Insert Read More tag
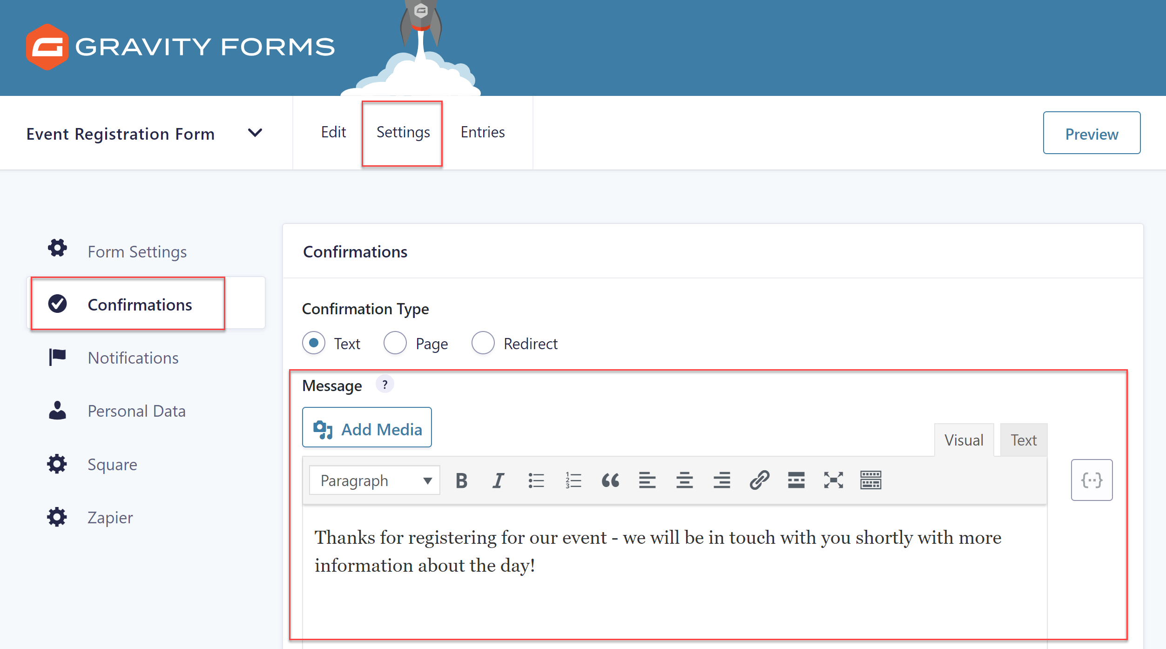This screenshot has width=1166, height=649. point(796,480)
